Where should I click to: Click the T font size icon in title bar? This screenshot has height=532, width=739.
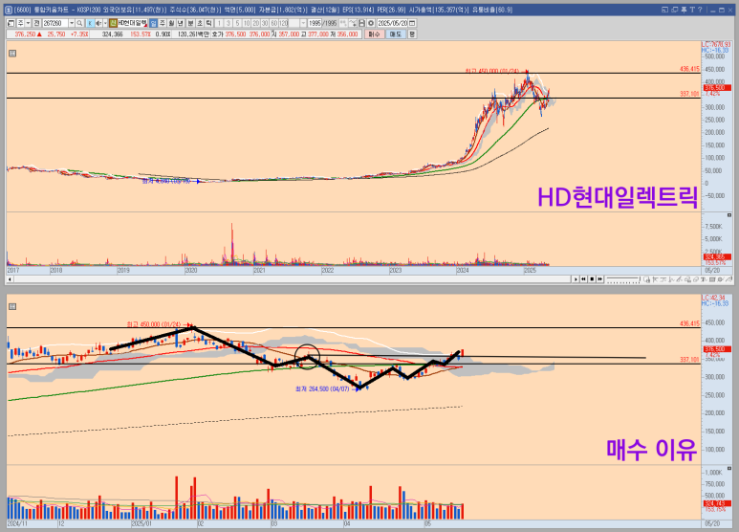(692, 10)
